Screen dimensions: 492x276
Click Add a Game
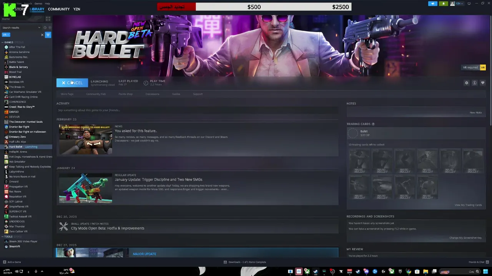[12, 262]
